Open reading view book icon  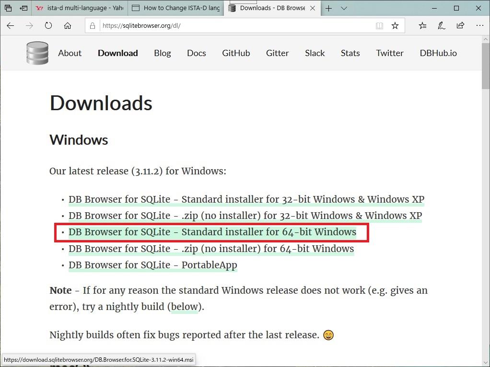coord(379,25)
